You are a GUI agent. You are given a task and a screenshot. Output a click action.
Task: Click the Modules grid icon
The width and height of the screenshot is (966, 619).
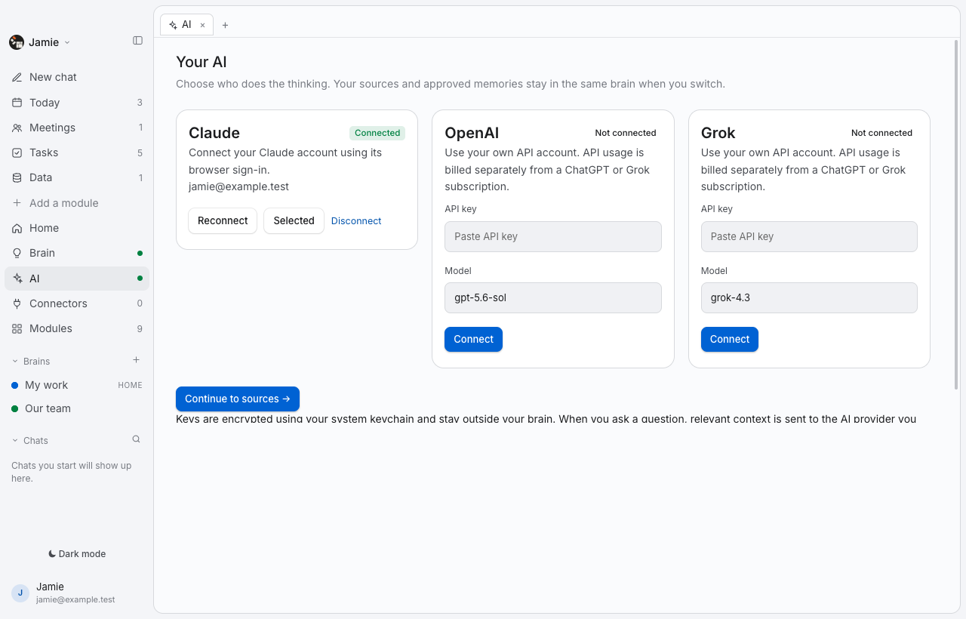tap(17, 328)
